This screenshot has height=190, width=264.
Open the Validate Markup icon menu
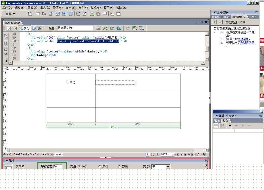pyautogui.click(x=97, y=28)
